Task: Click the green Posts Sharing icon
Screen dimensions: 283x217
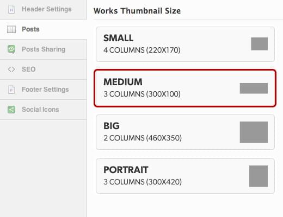Action: 11,49
